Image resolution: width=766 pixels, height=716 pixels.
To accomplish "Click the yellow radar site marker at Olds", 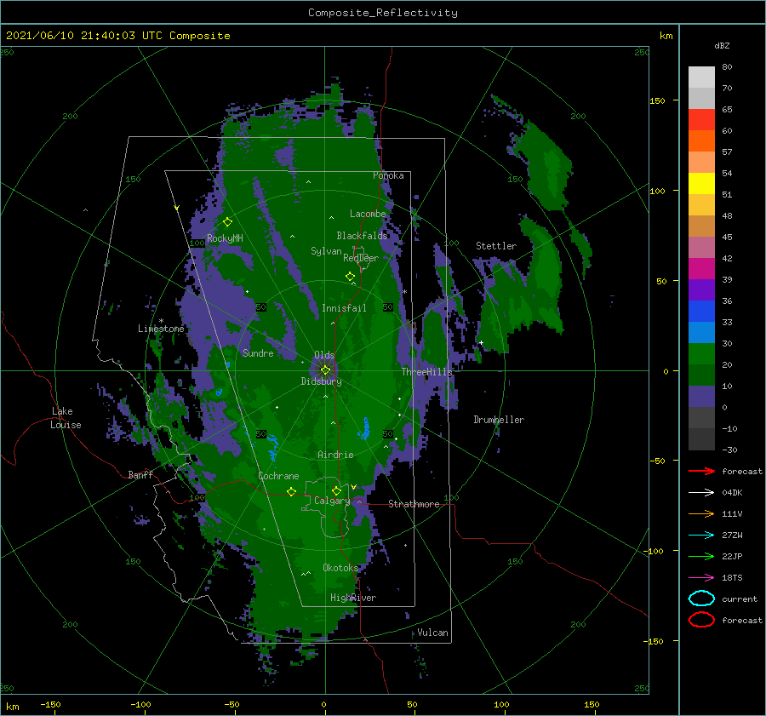I will coord(325,370).
